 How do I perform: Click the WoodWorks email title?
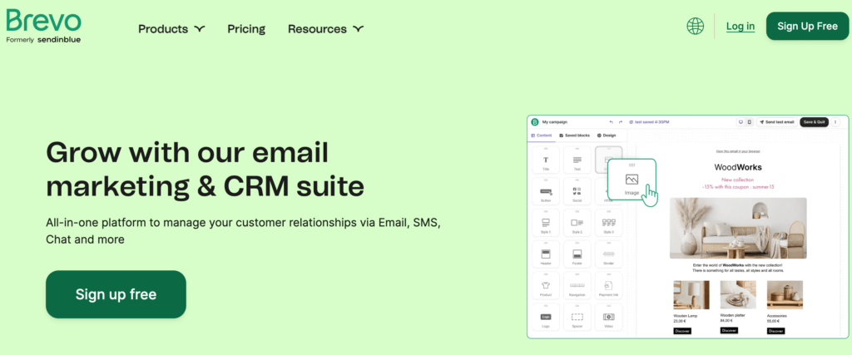click(738, 167)
